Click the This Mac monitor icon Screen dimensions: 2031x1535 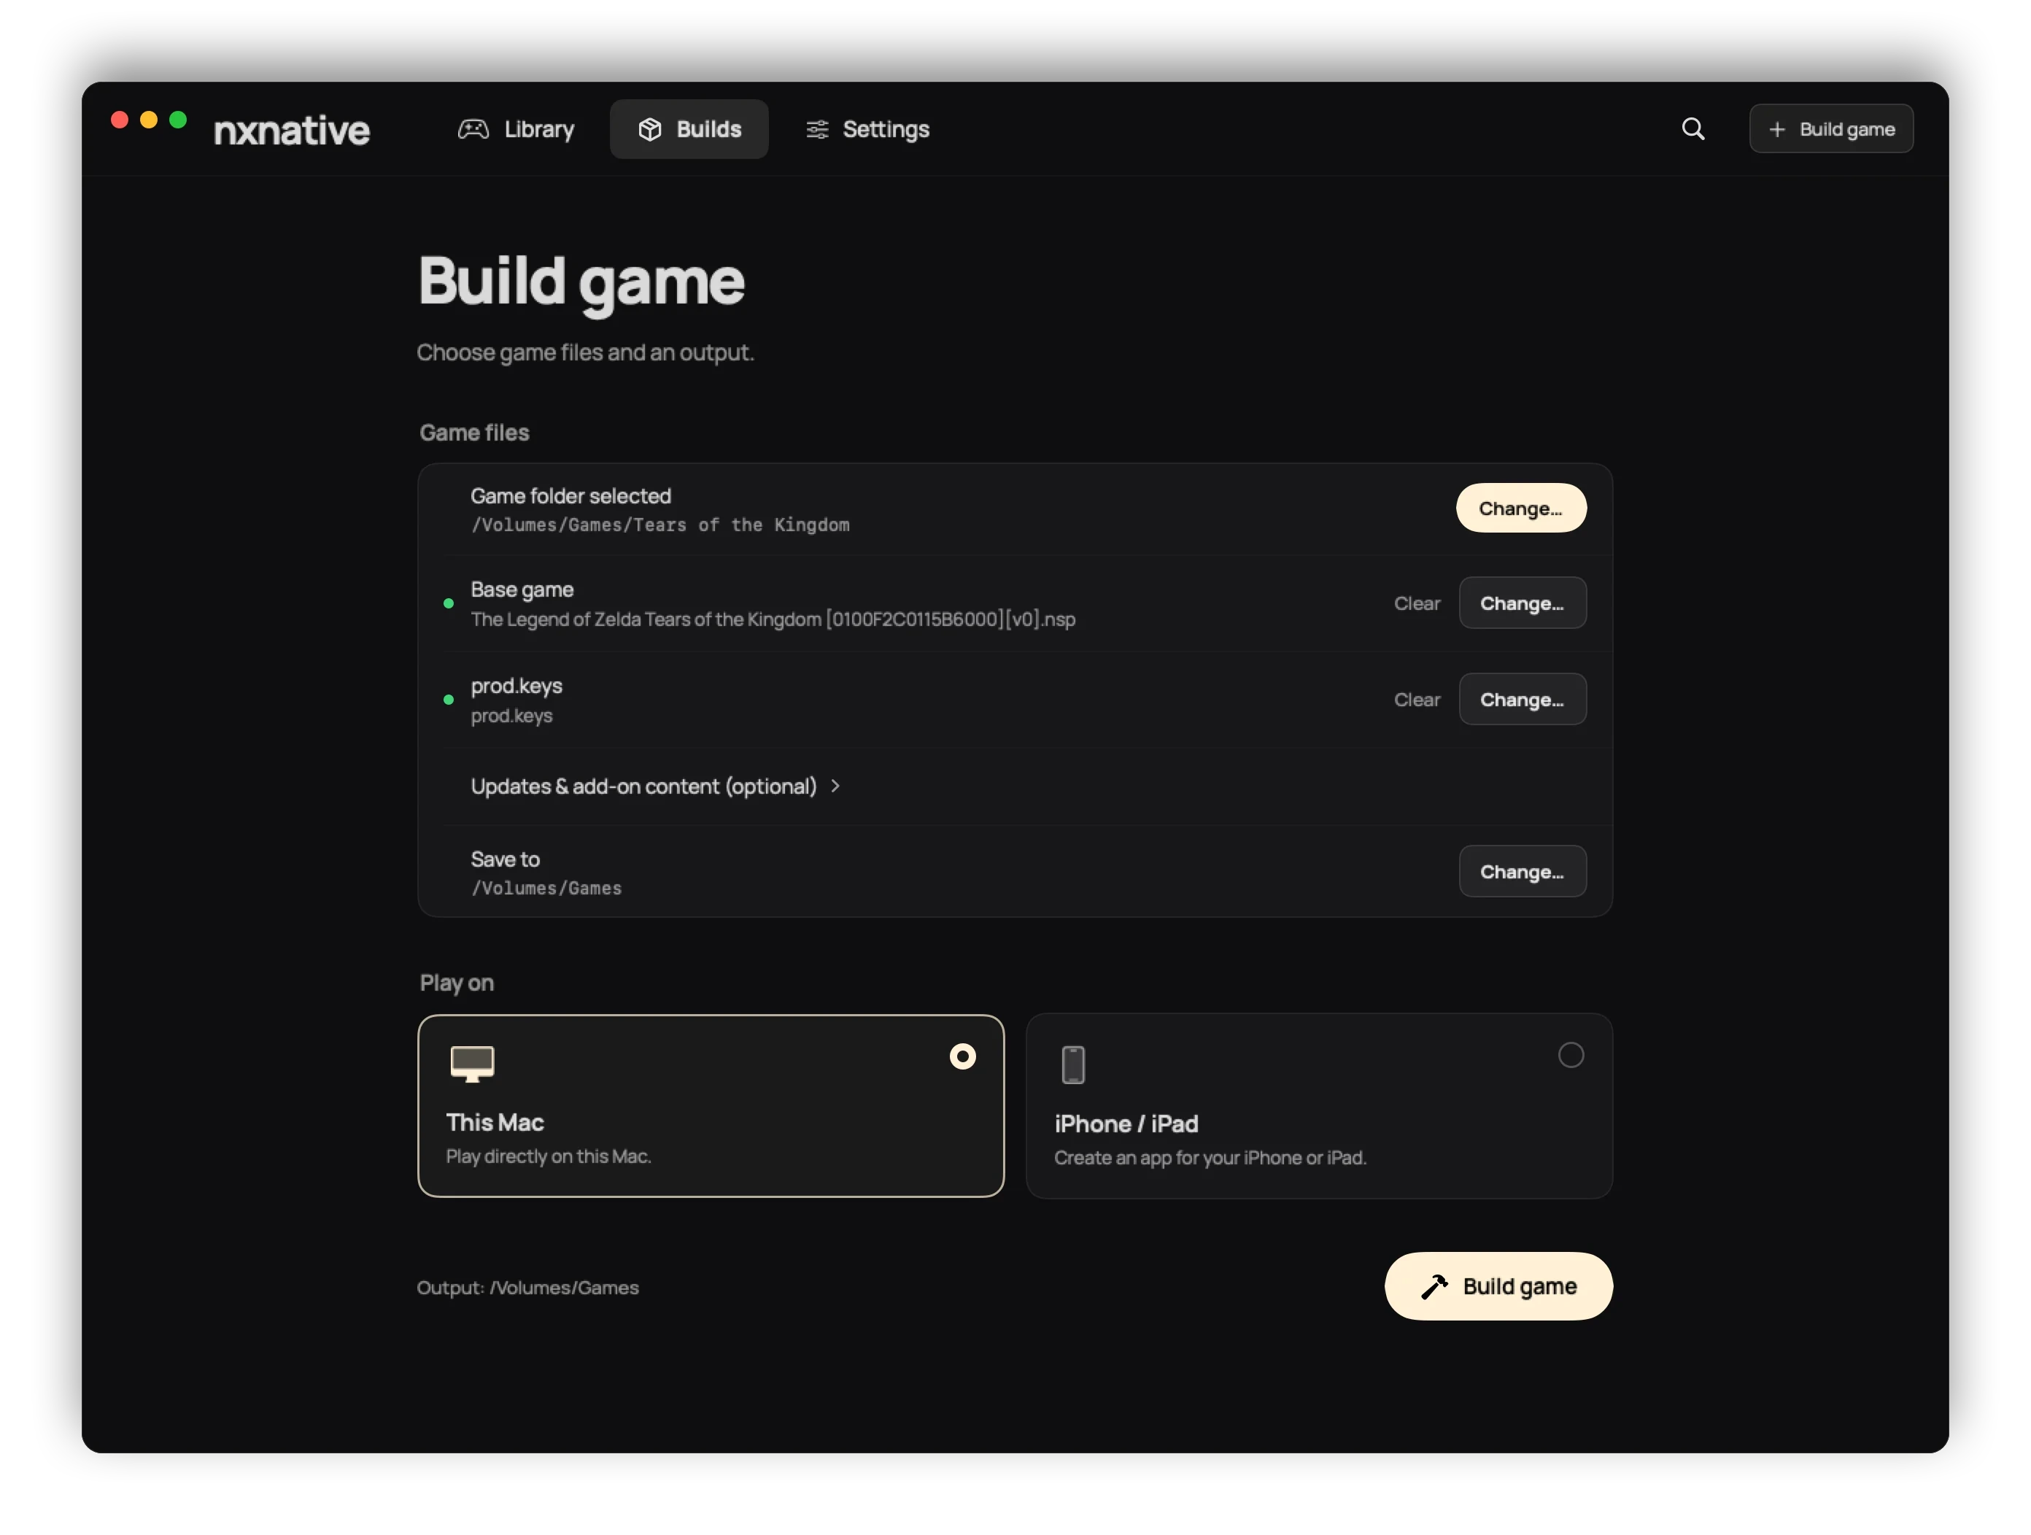tap(472, 1064)
